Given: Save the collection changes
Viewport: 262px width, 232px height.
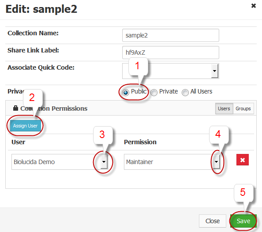Looking at the screenshot, I should (x=243, y=221).
